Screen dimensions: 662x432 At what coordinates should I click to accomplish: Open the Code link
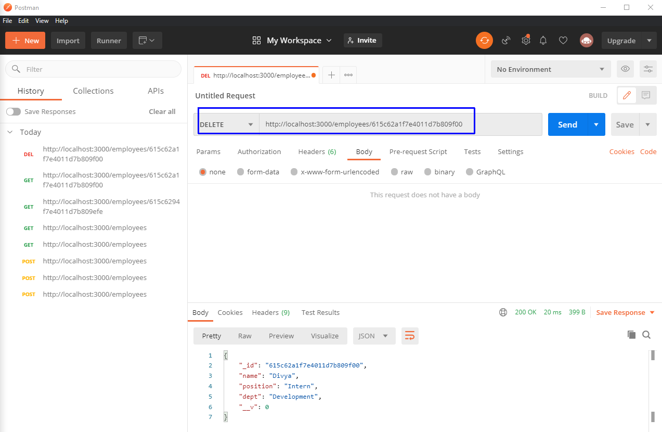coord(648,151)
